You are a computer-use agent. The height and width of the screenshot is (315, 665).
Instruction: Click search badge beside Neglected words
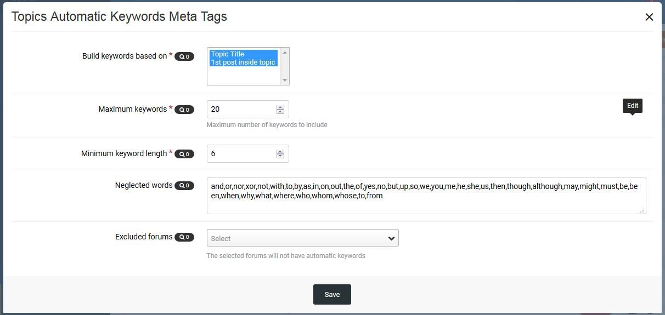click(x=184, y=186)
